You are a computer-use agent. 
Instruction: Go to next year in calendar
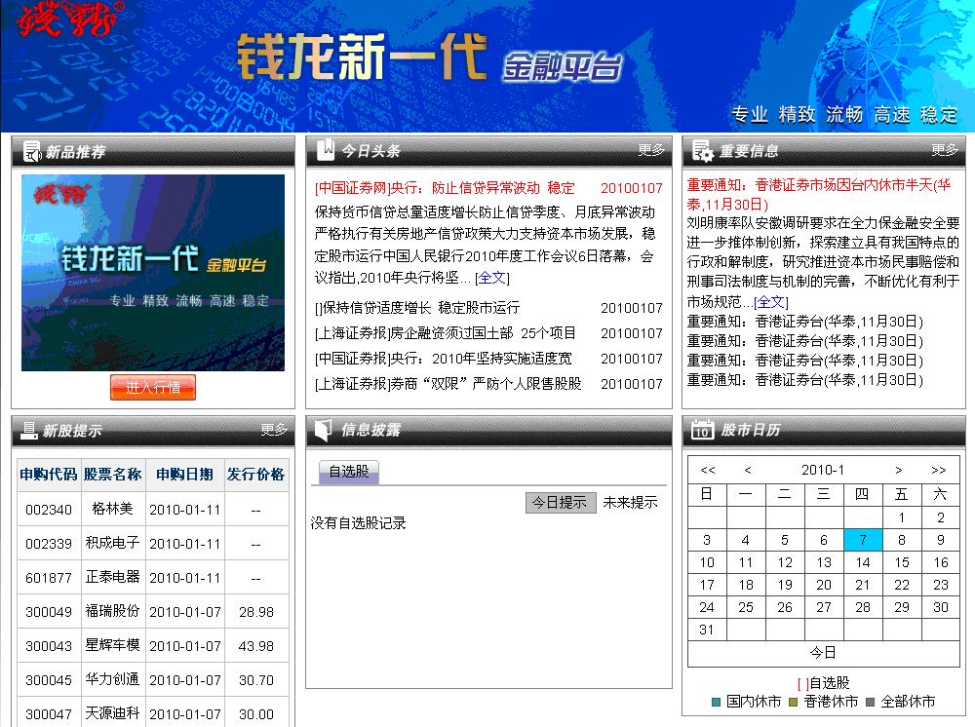point(938,470)
